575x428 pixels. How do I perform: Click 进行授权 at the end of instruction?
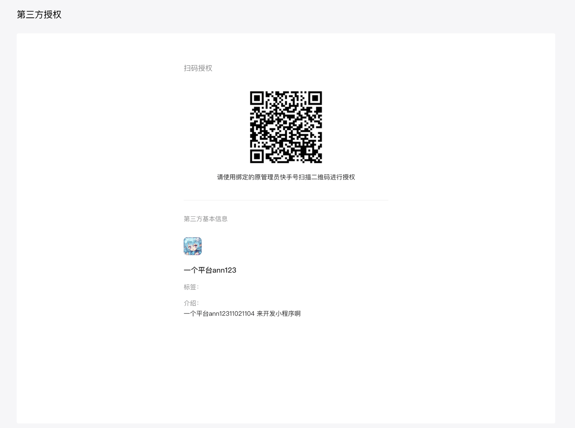tap(342, 177)
